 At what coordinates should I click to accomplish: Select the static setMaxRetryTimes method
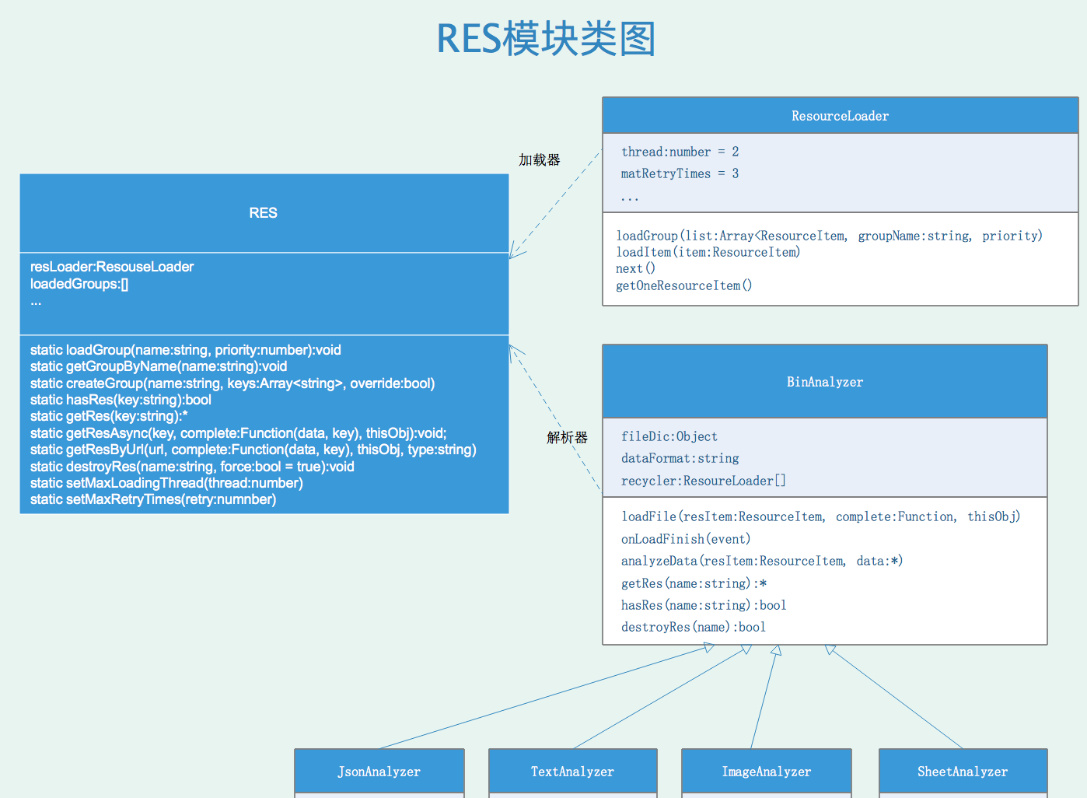153,499
